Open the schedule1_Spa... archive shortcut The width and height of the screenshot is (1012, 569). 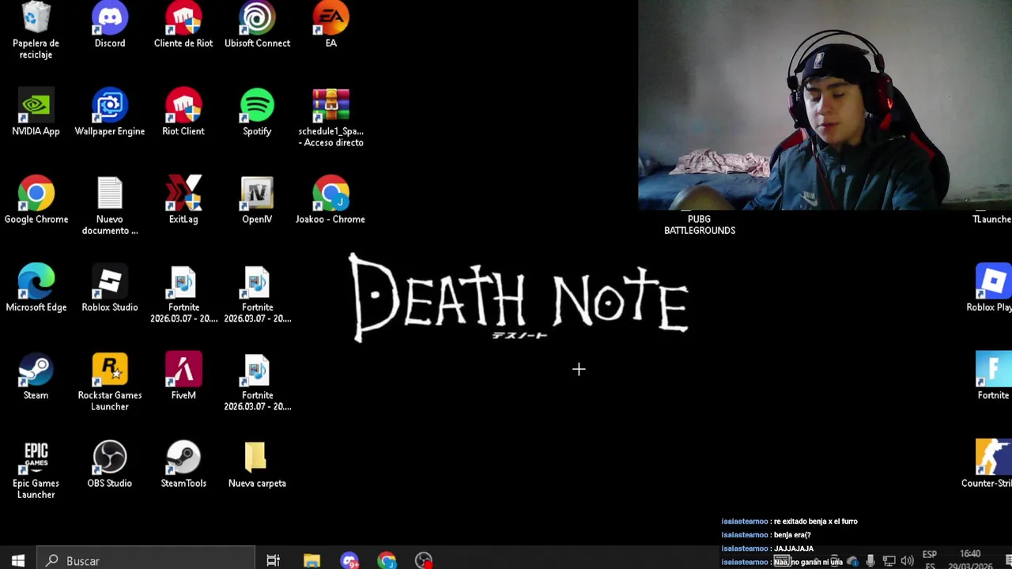330,119
